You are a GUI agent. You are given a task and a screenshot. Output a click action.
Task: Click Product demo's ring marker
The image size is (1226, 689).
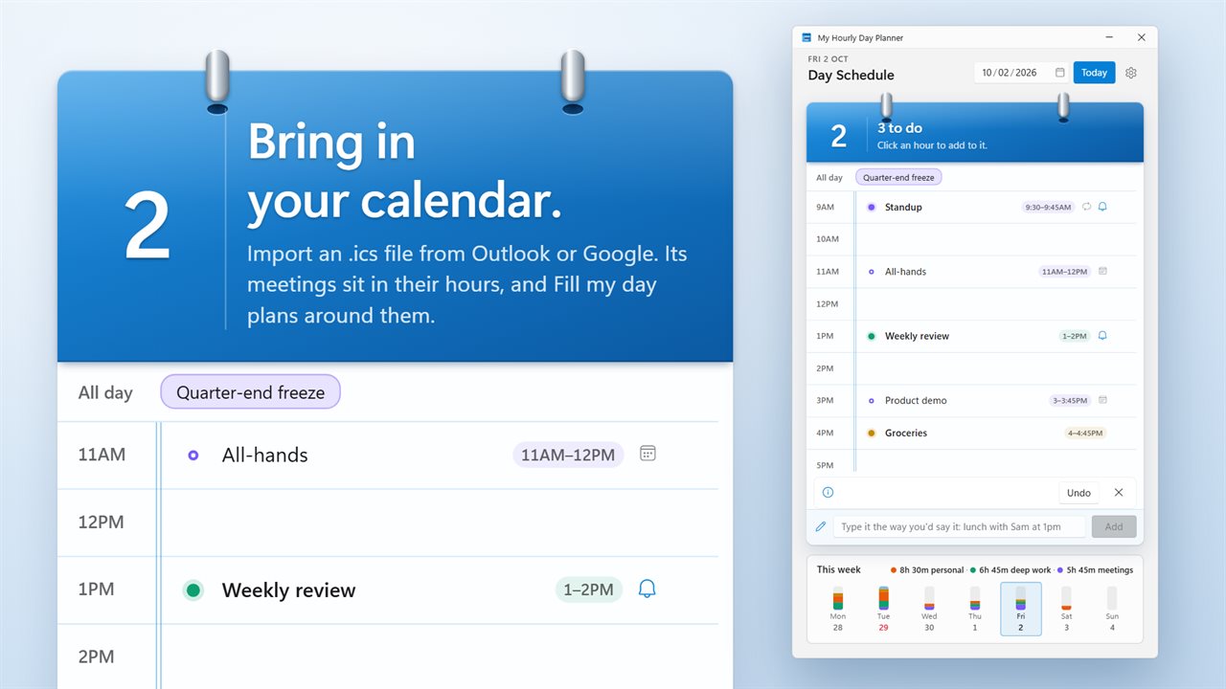[x=871, y=400]
